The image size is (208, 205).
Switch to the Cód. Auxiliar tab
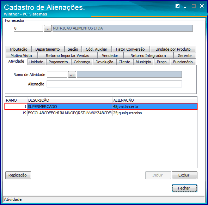click(x=97, y=49)
